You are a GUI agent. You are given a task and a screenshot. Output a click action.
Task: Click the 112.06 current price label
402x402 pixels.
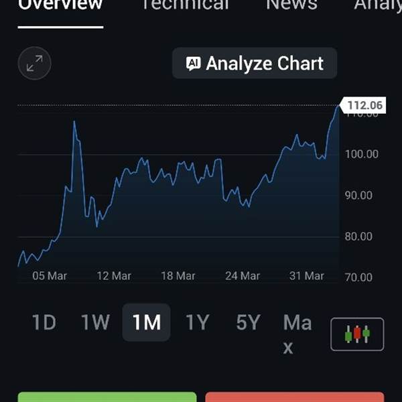point(364,105)
